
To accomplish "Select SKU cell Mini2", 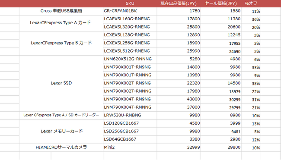I will [130, 147].
